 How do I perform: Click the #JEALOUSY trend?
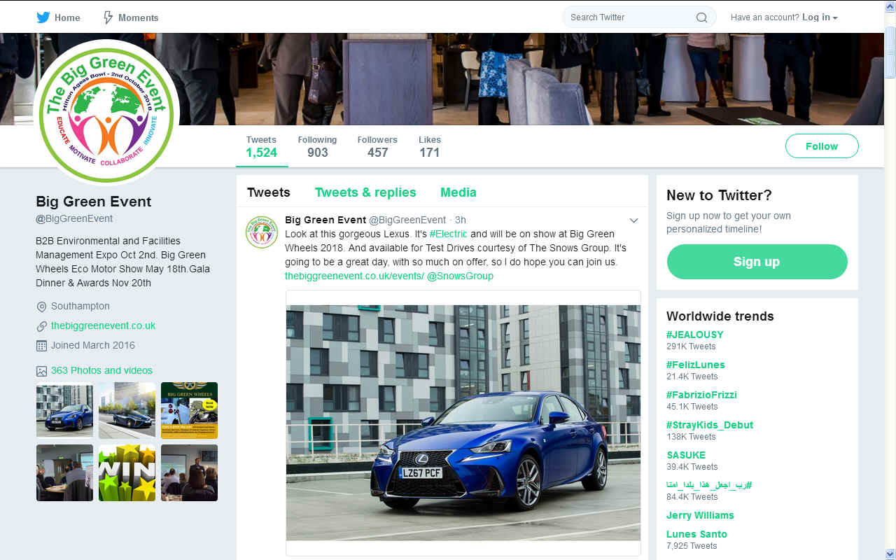pyautogui.click(x=695, y=335)
